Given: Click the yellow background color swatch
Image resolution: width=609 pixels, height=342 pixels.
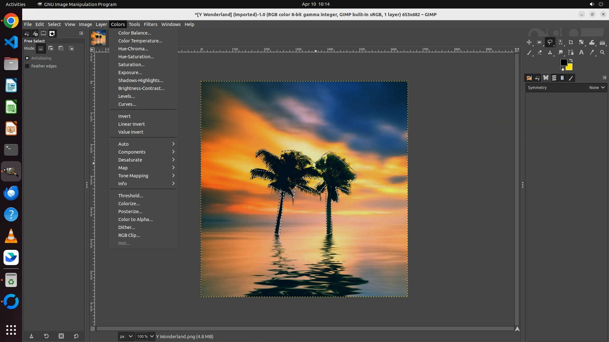Looking at the screenshot, I should (570, 68).
